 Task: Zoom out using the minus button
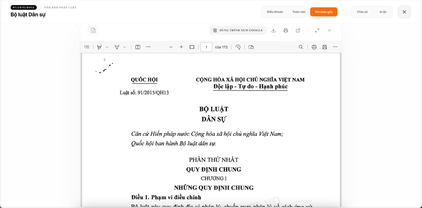click(x=171, y=47)
